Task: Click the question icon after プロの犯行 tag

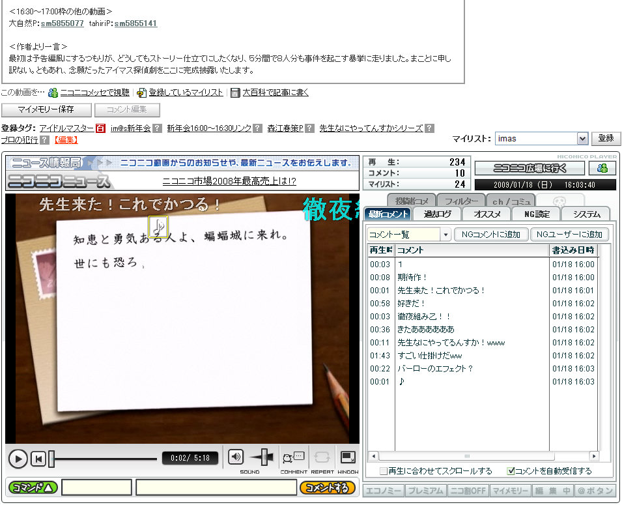Action: coord(45,140)
